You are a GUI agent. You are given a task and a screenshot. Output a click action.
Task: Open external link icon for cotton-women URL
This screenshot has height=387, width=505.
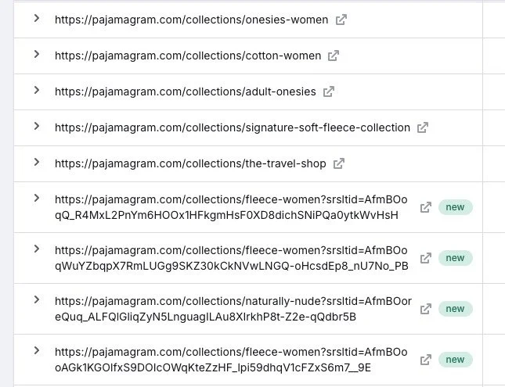pos(334,56)
